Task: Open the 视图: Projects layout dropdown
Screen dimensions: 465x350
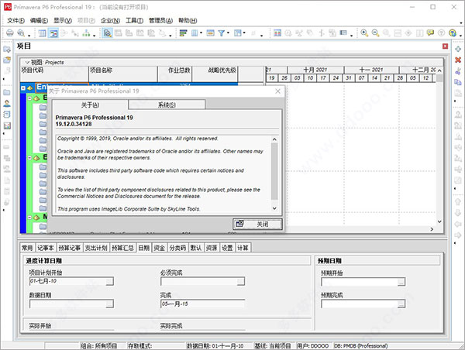Action: [44, 62]
